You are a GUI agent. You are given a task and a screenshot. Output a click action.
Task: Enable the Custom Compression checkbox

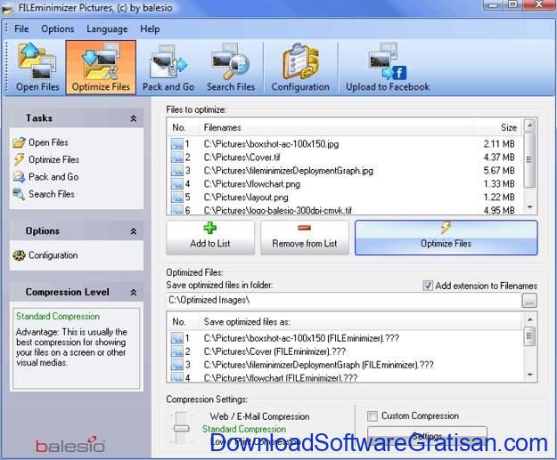(373, 416)
